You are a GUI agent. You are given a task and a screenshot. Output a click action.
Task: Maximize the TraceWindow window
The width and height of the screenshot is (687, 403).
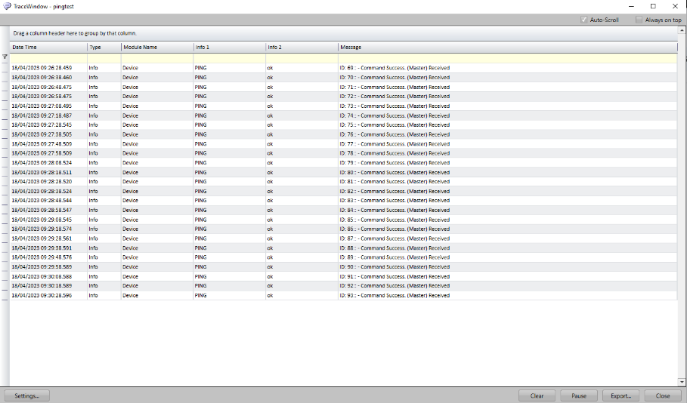click(x=653, y=6)
